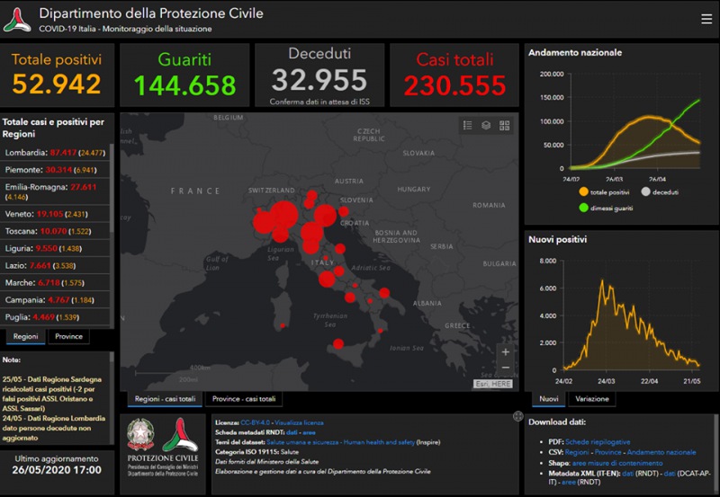This screenshot has height=497, width=720.
Task: Switch to the Variazione chart tab
Action: (x=591, y=399)
